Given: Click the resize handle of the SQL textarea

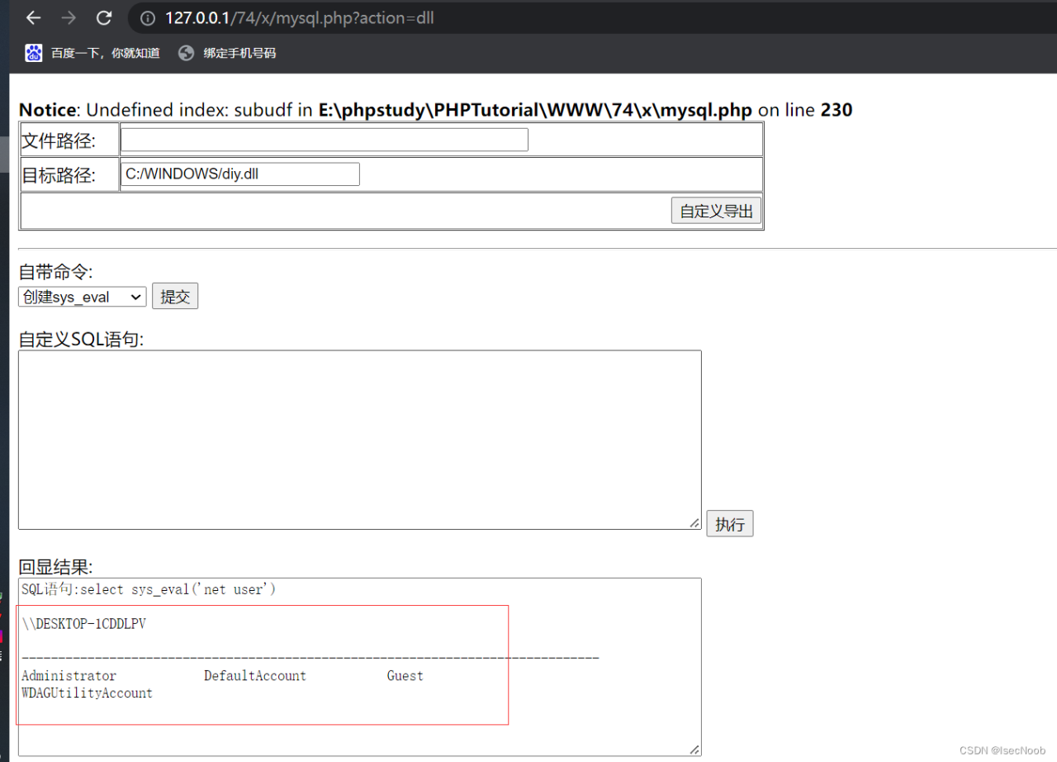Looking at the screenshot, I should pos(694,522).
